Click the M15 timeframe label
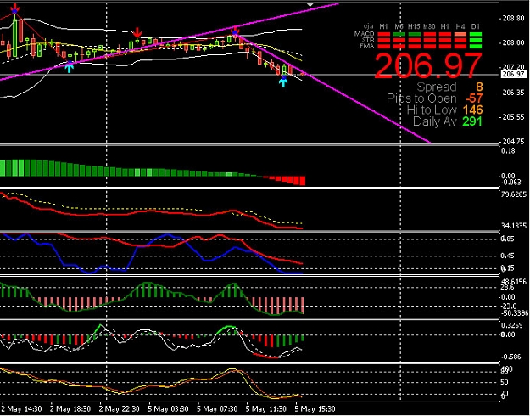This screenshot has width=530, height=416. (414, 26)
